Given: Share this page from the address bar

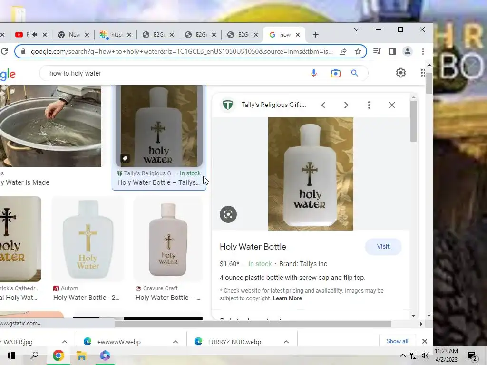Looking at the screenshot, I should click(x=343, y=51).
